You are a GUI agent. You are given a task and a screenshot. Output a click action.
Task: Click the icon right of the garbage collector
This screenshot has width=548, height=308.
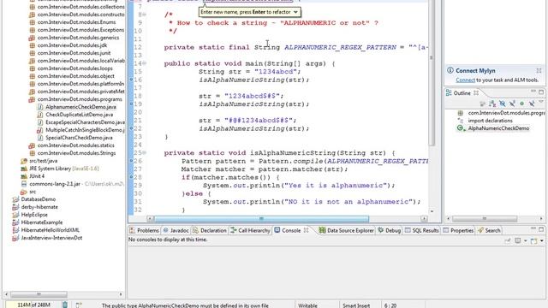(x=79, y=305)
